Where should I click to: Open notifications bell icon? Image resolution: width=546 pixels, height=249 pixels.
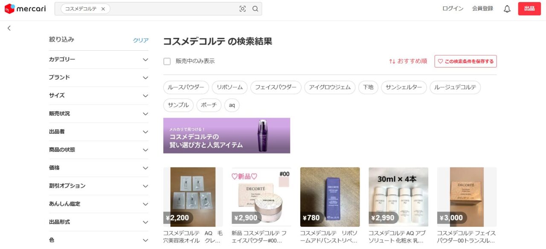click(x=507, y=9)
